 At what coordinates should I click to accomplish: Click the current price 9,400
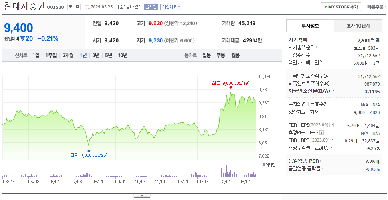point(18,28)
